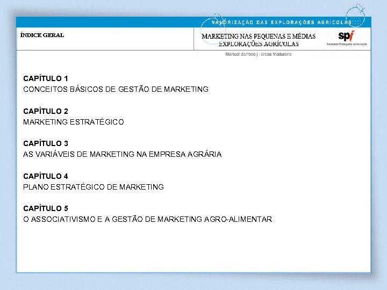Screen dimensions: 387x290
Task: Open 'MARKETING ESTRATÉGICO' entry
Action: (74, 122)
